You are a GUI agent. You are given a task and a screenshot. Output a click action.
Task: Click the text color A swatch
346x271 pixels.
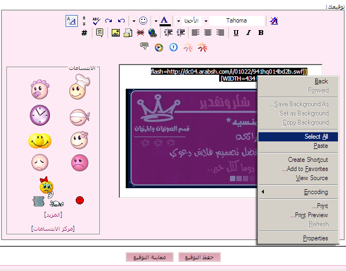pos(164,21)
